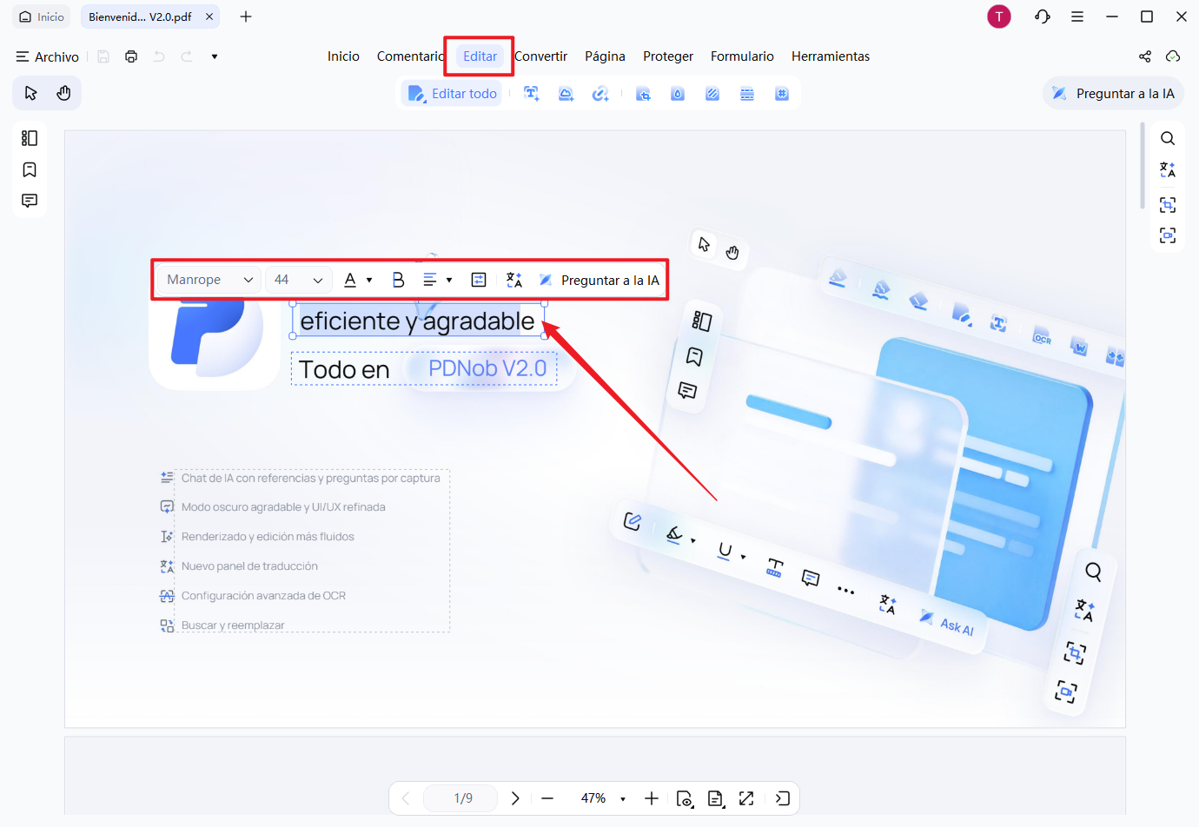Select the Add Text tool
1199x827 pixels.
click(531, 93)
